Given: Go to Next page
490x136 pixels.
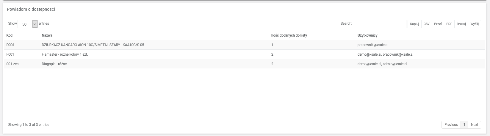Looking at the screenshot, I should point(475,125).
